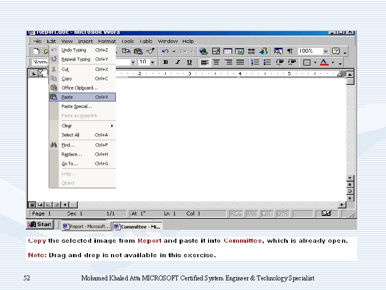386x290 pixels.
Task: Click the Numbering list icon
Action: tap(255, 62)
